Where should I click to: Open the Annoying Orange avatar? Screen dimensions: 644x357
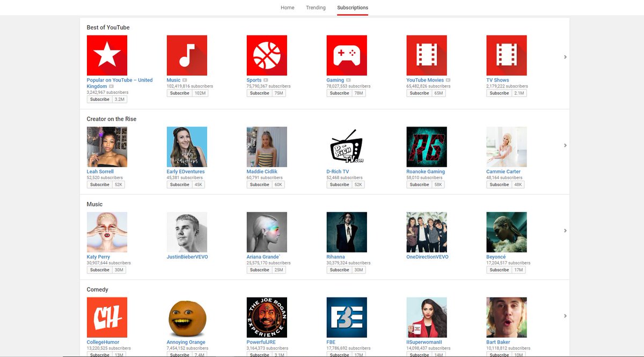click(x=187, y=317)
